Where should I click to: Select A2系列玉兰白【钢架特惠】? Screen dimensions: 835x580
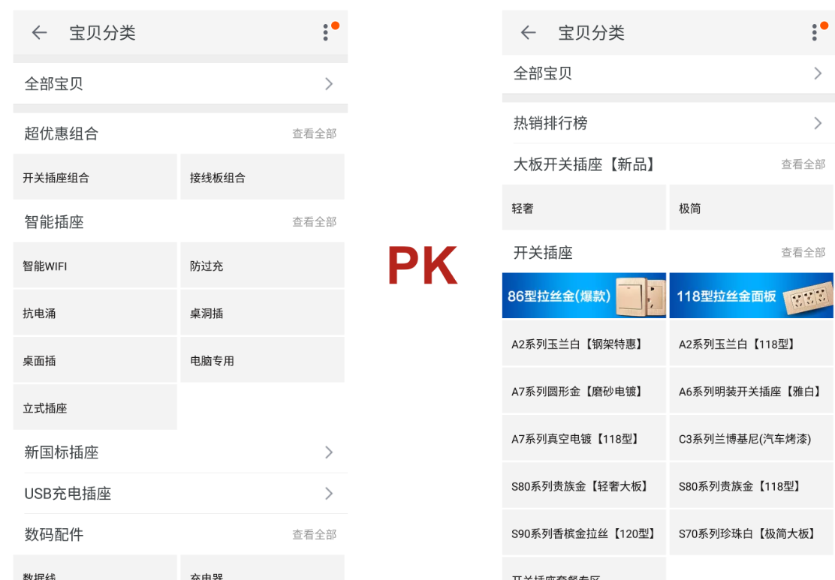tap(583, 343)
